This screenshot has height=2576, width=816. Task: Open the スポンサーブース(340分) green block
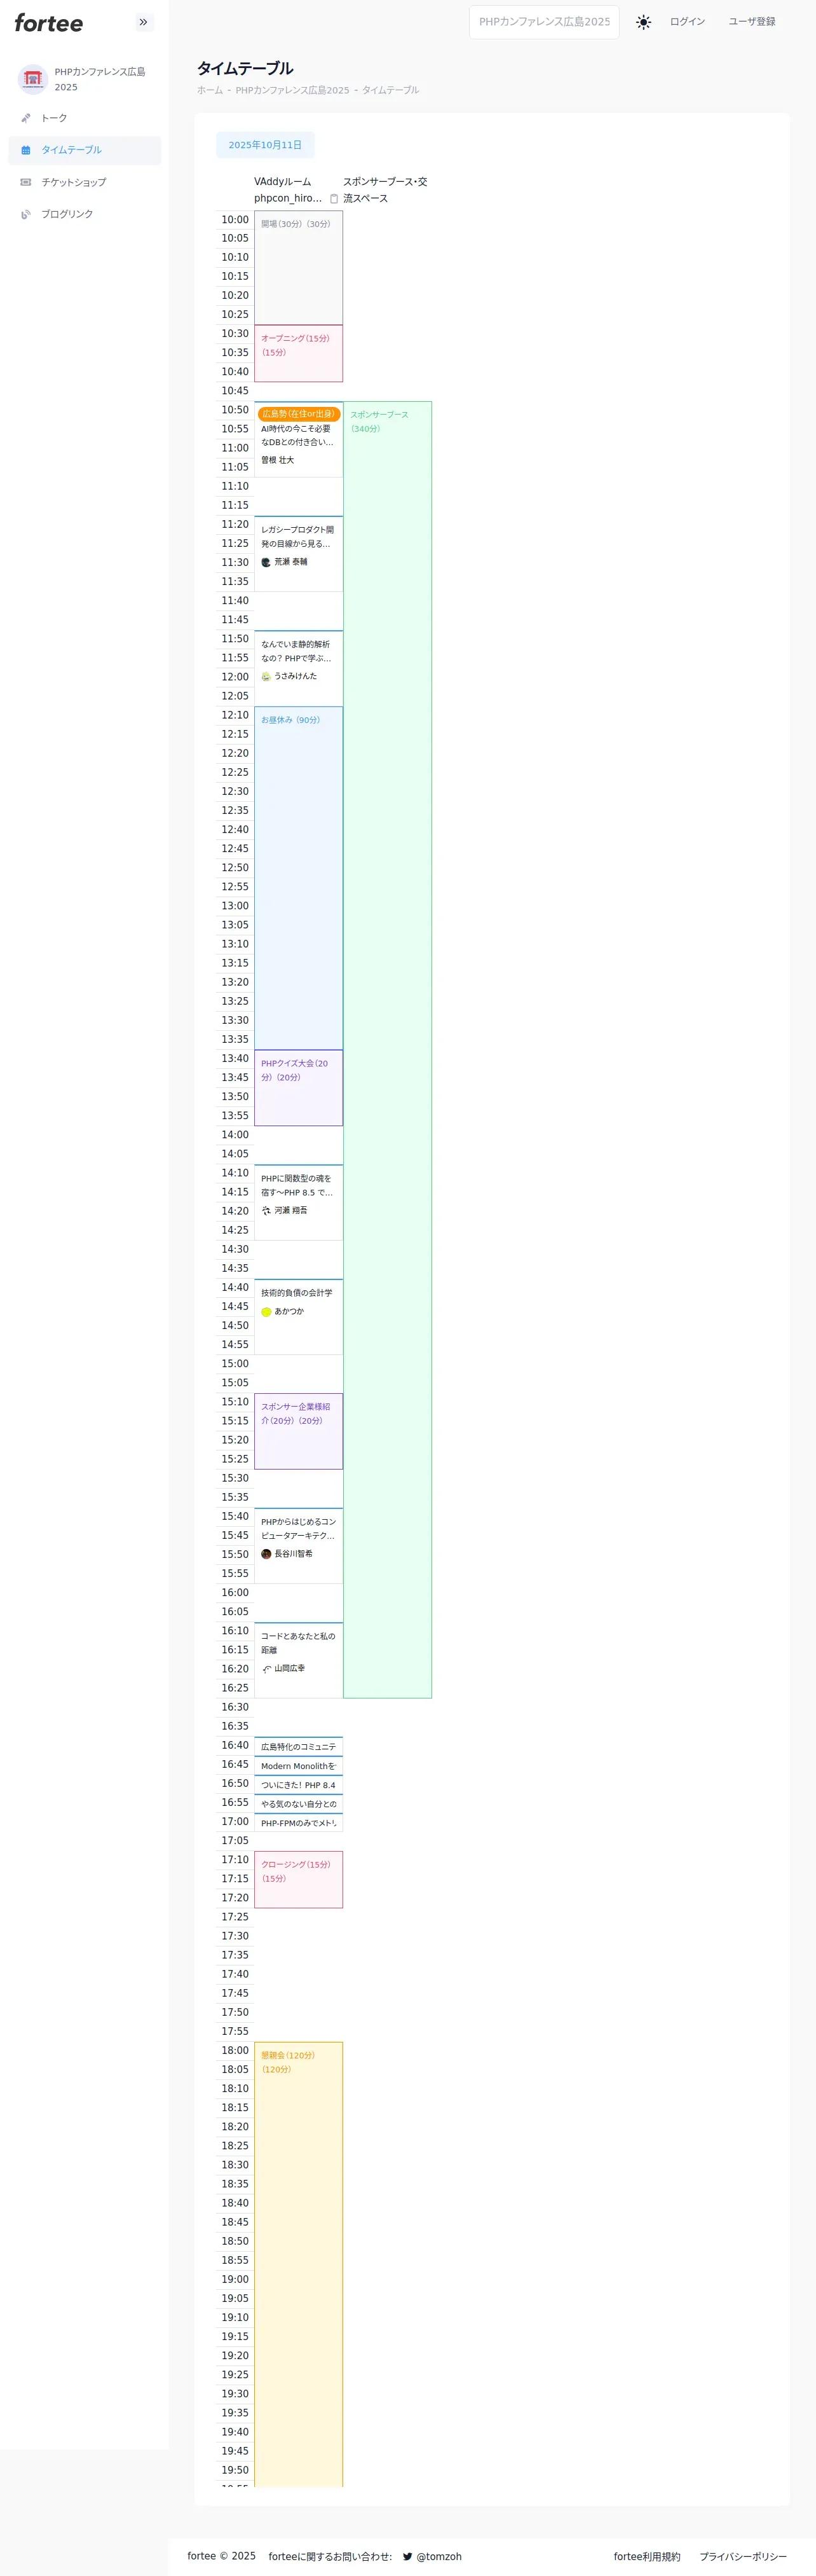pos(387,1050)
